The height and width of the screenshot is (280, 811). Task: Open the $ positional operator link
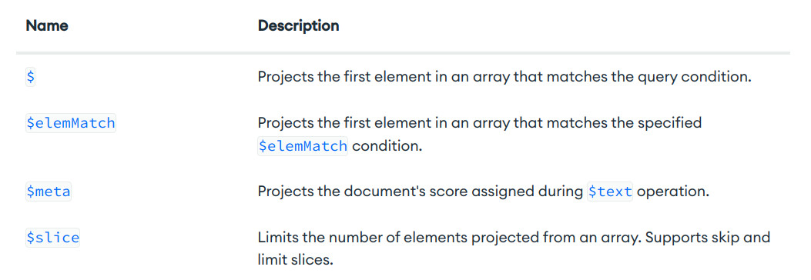[x=31, y=77]
